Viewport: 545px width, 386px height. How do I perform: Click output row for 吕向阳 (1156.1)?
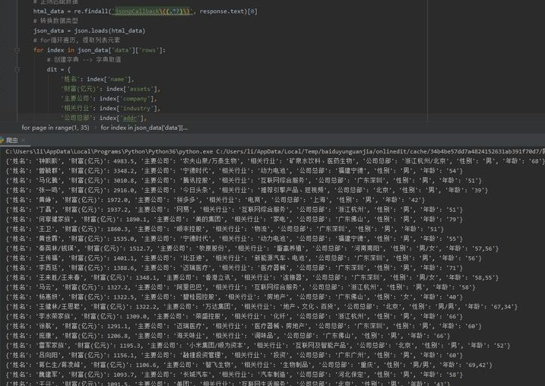[234, 356]
